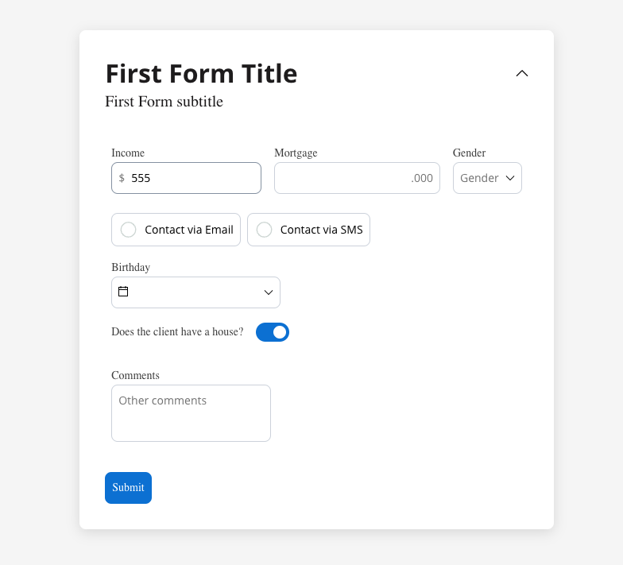Click the Comments label
This screenshot has height=565, width=623.
click(135, 375)
